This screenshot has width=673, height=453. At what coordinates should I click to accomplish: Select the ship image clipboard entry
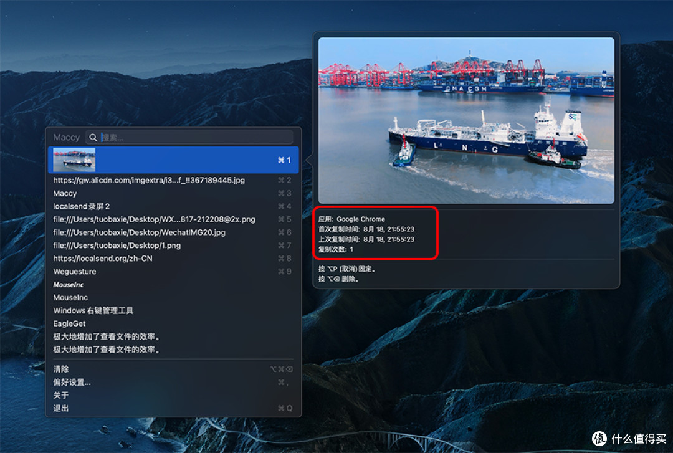click(x=173, y=160)
